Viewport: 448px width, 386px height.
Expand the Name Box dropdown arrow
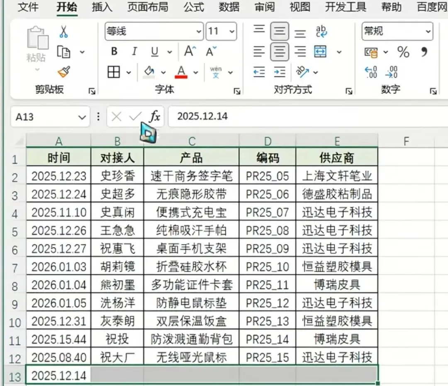point(82,117)
